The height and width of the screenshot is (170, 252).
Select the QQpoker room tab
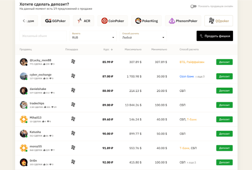219,21
